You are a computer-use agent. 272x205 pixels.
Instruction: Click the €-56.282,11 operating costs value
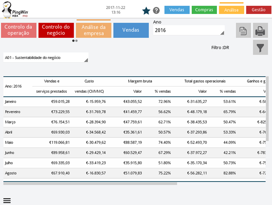[x=197, y=173]
